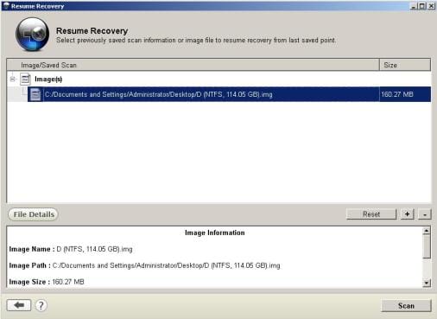Open help with the question mark icon
The height and width of the screenshot is (319, 437).
point(41,305)
